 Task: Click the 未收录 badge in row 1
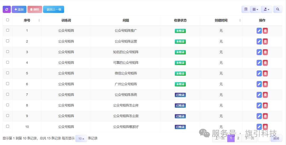180,31
